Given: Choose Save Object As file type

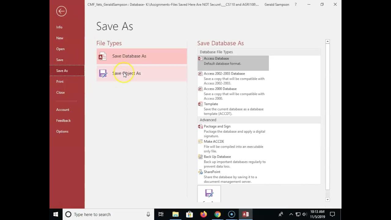Looking at the screenshot, I should [142, 73].
